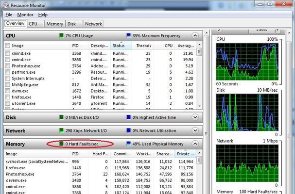Click the green CPU Usage indicator square
This screenshot has width=295, height=194.
tap(61, 35)
